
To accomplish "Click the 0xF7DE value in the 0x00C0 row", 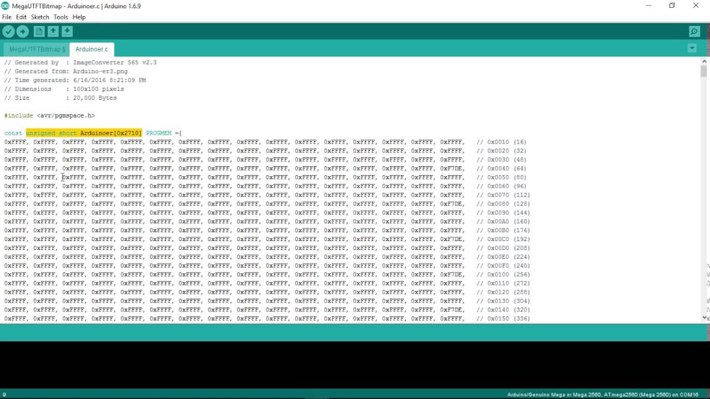I will tap(452, 239).
